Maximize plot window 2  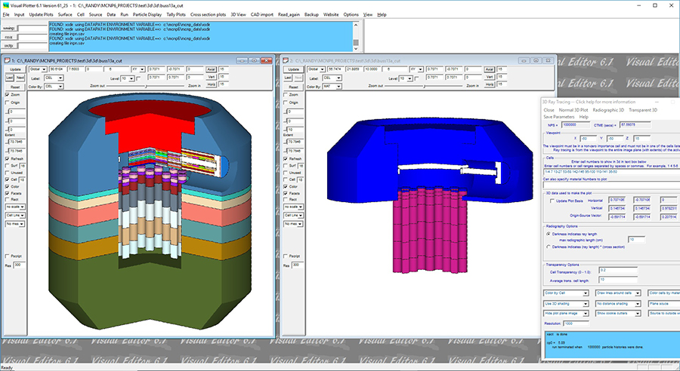coord(536,60)
